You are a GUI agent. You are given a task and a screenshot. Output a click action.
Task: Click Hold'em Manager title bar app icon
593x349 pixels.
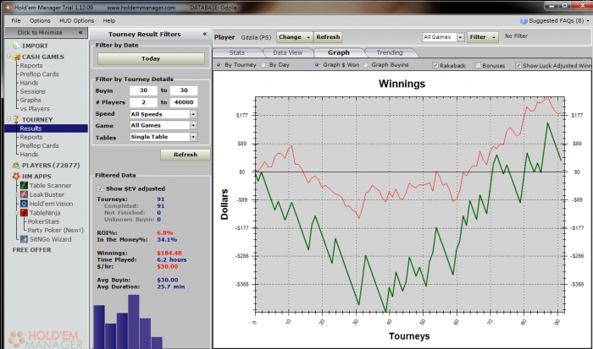8,7
